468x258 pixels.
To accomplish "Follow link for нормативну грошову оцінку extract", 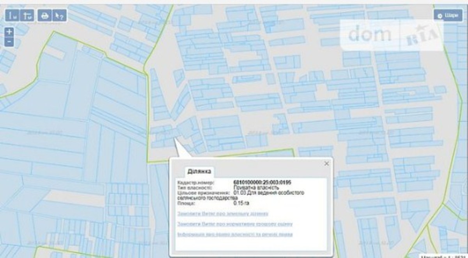I will [234, 224].
